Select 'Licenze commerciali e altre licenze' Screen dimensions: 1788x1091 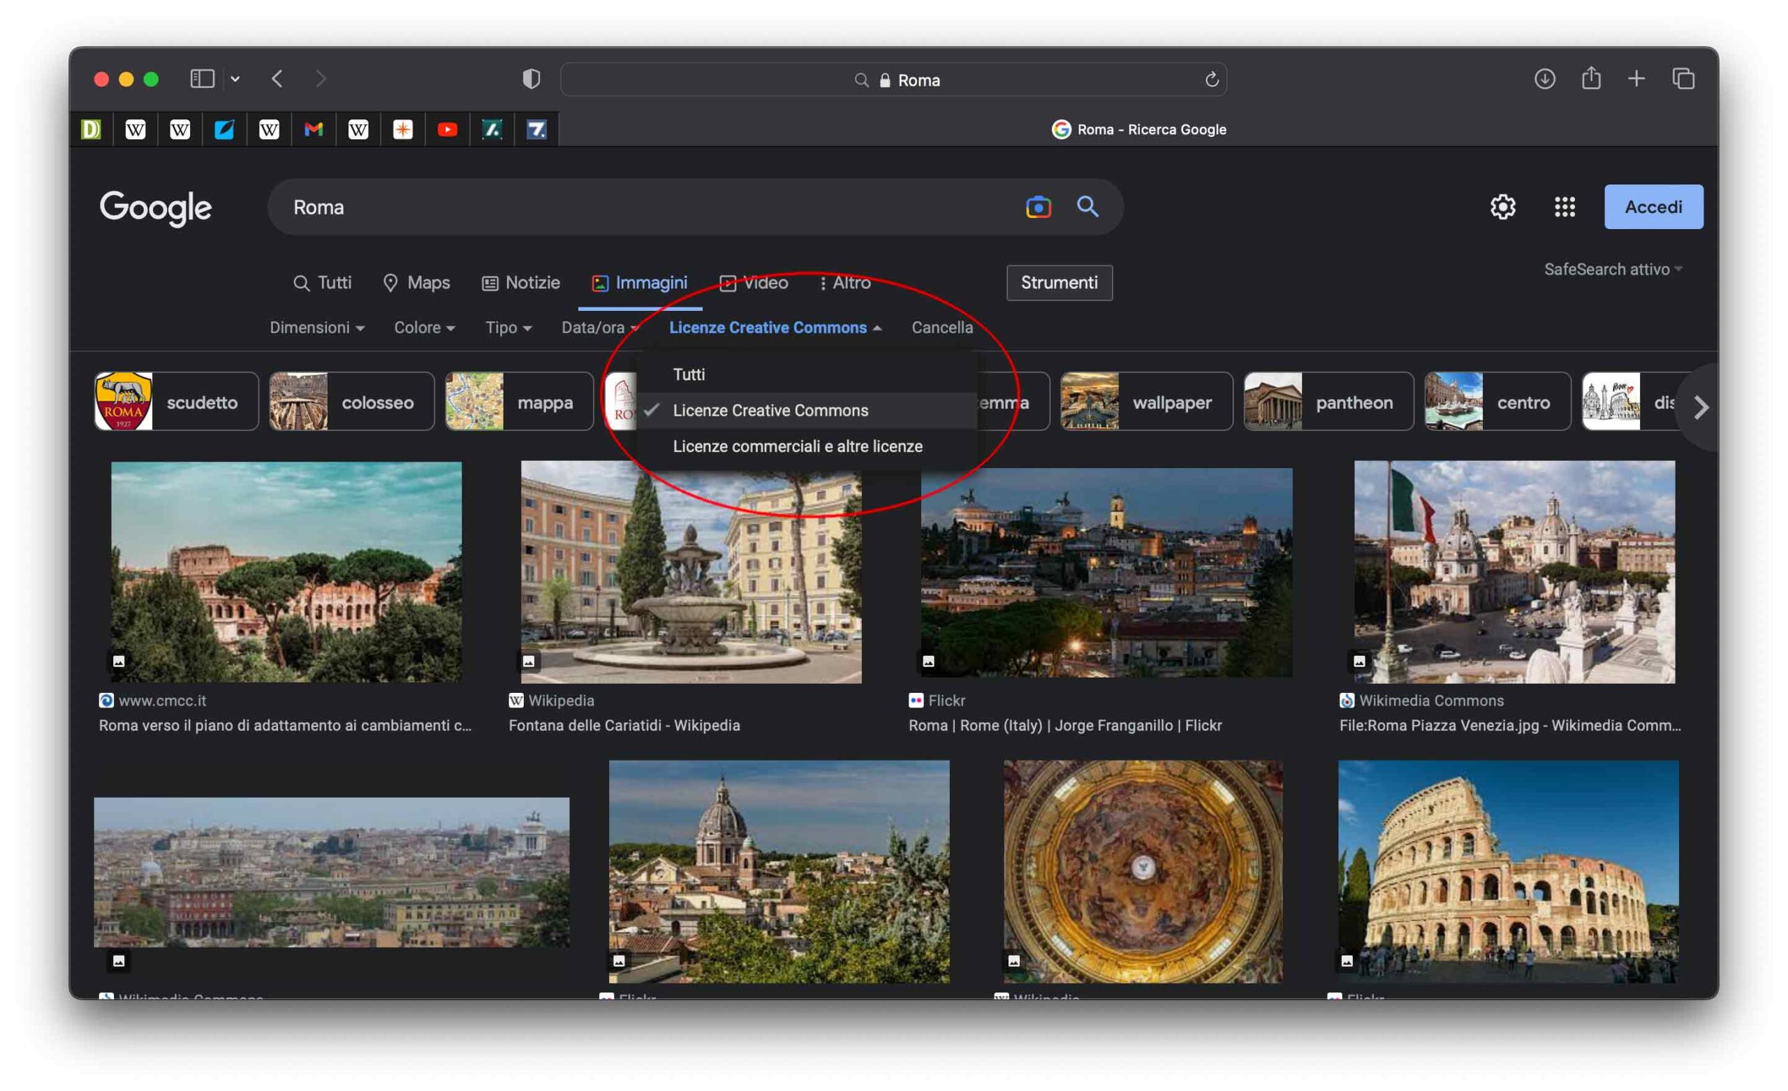pyautogui.click(x=798, y=446)
